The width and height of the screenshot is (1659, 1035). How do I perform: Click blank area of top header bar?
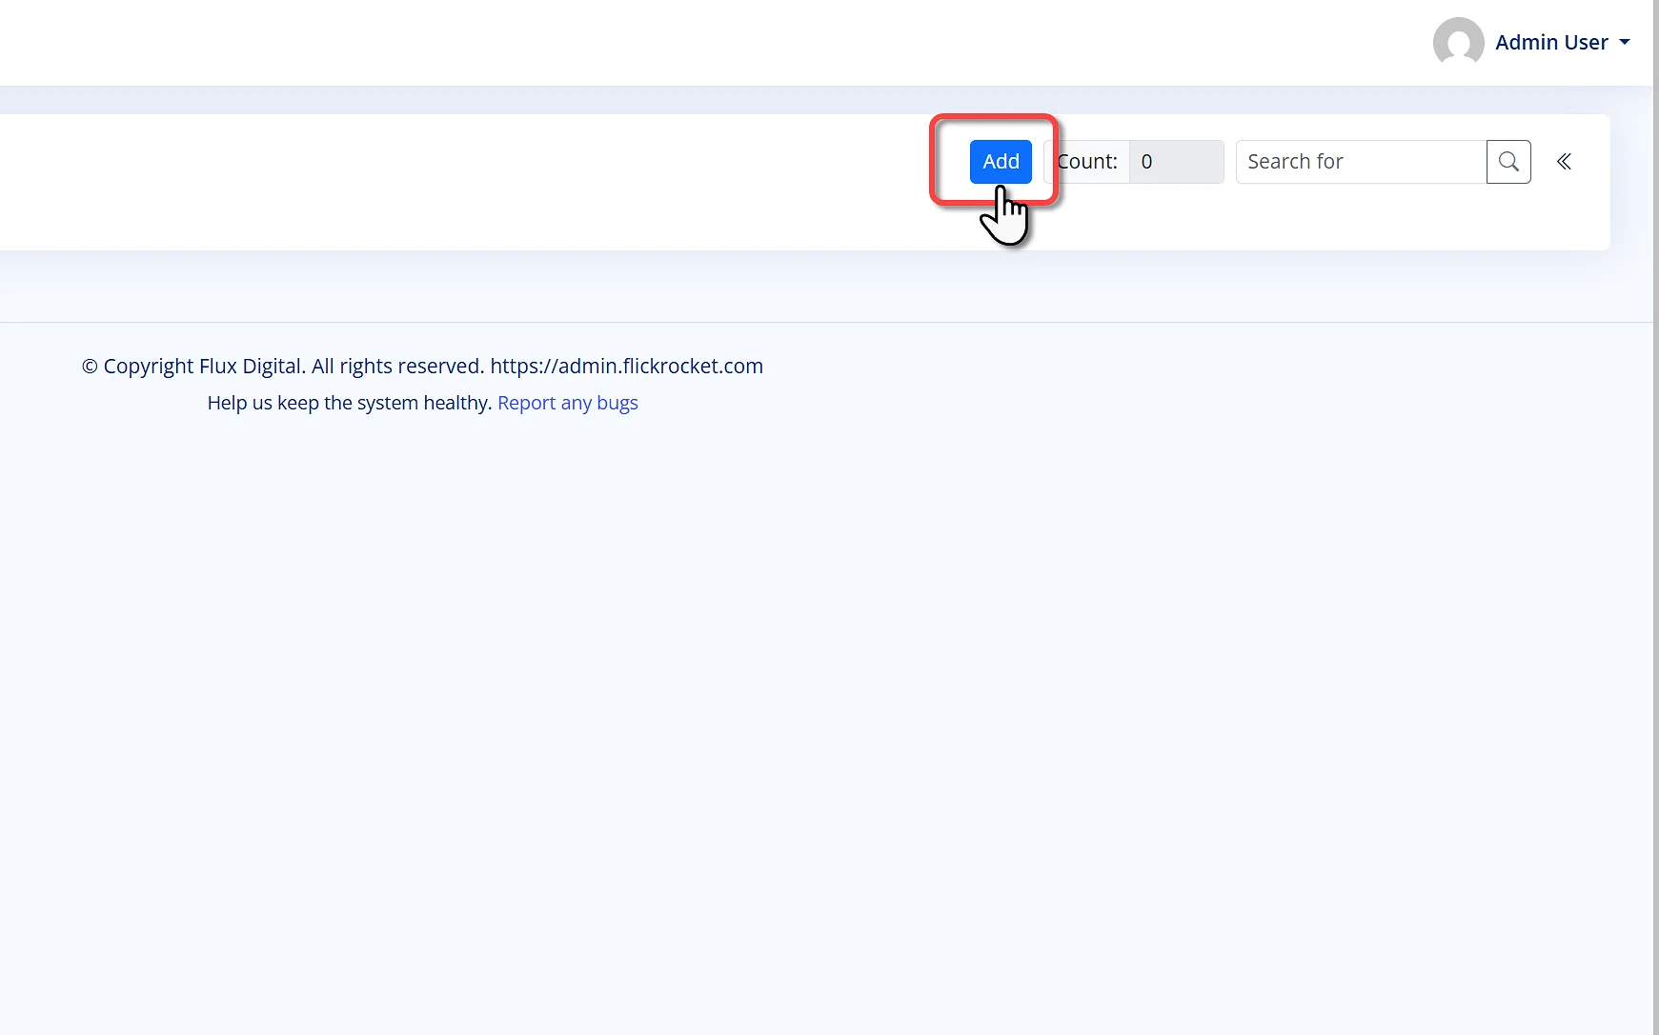click(667, 42)
